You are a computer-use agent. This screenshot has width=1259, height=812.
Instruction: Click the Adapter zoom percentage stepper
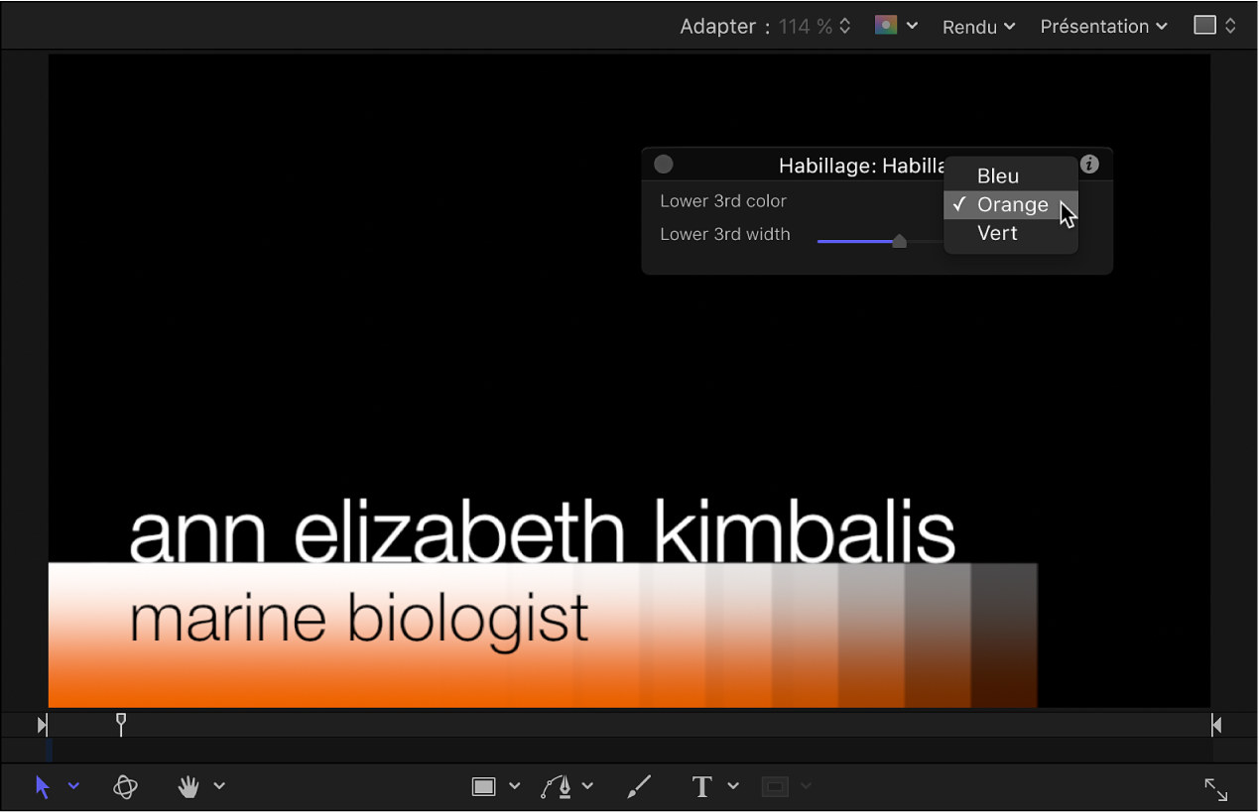point(845,27)
